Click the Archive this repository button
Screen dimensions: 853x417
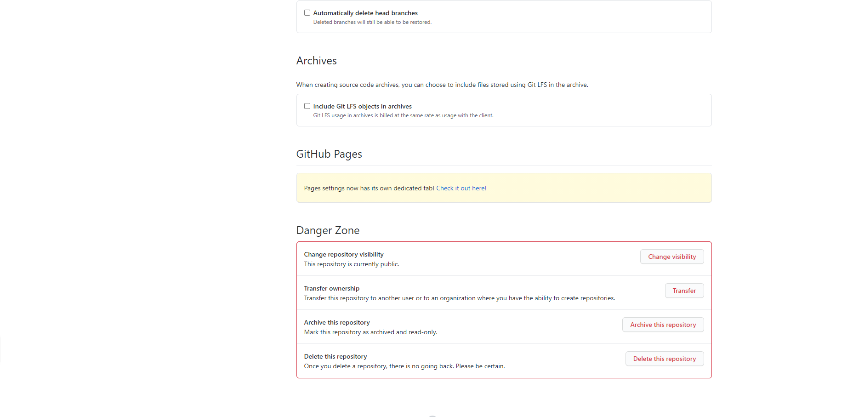click(x=663, y=325)
